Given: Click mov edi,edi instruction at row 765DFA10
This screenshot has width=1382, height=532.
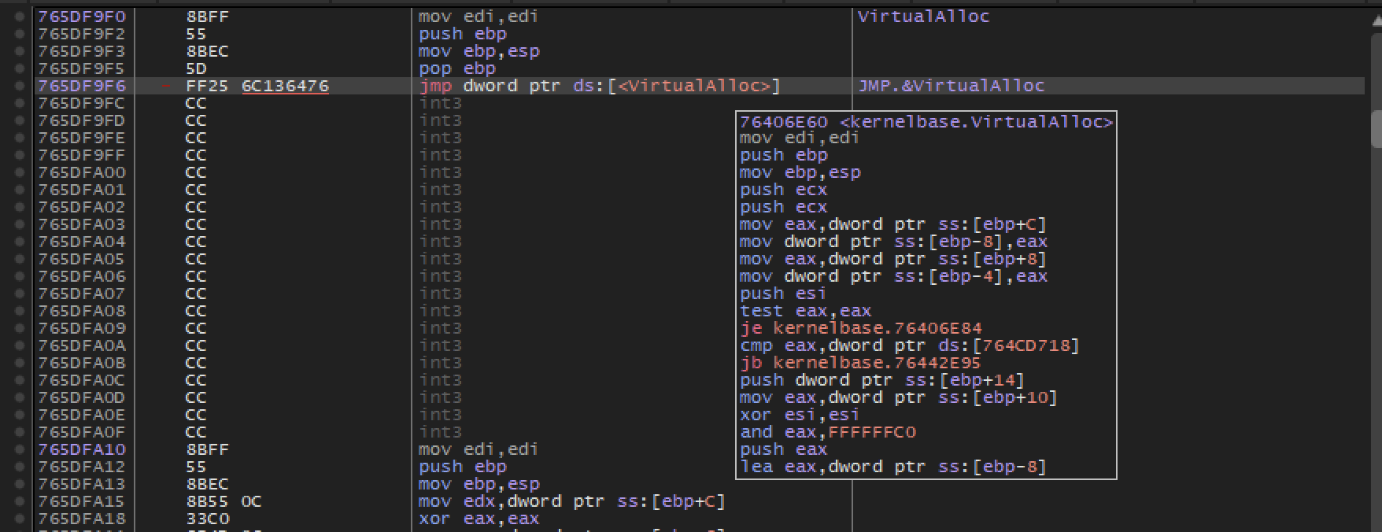Looking at the screenshot, I should coord(478,449).
